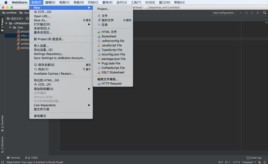
Task: Create a new JavaScript File
Action: pyautogui.click(x=113, y=45)
